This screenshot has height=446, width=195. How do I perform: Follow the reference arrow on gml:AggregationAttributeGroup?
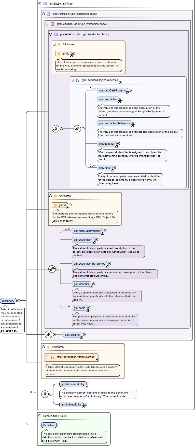(x=96, y=360)
